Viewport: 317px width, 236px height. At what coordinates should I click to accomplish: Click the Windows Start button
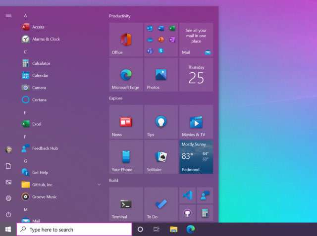click(x=8, y=230)
